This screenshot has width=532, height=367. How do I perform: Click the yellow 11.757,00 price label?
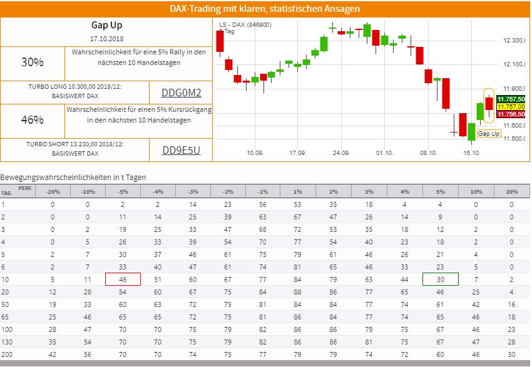click(x=511, y=106)
